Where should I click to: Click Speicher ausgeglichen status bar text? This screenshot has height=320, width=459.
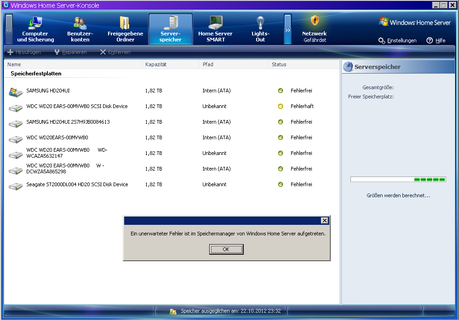[231, 311]
